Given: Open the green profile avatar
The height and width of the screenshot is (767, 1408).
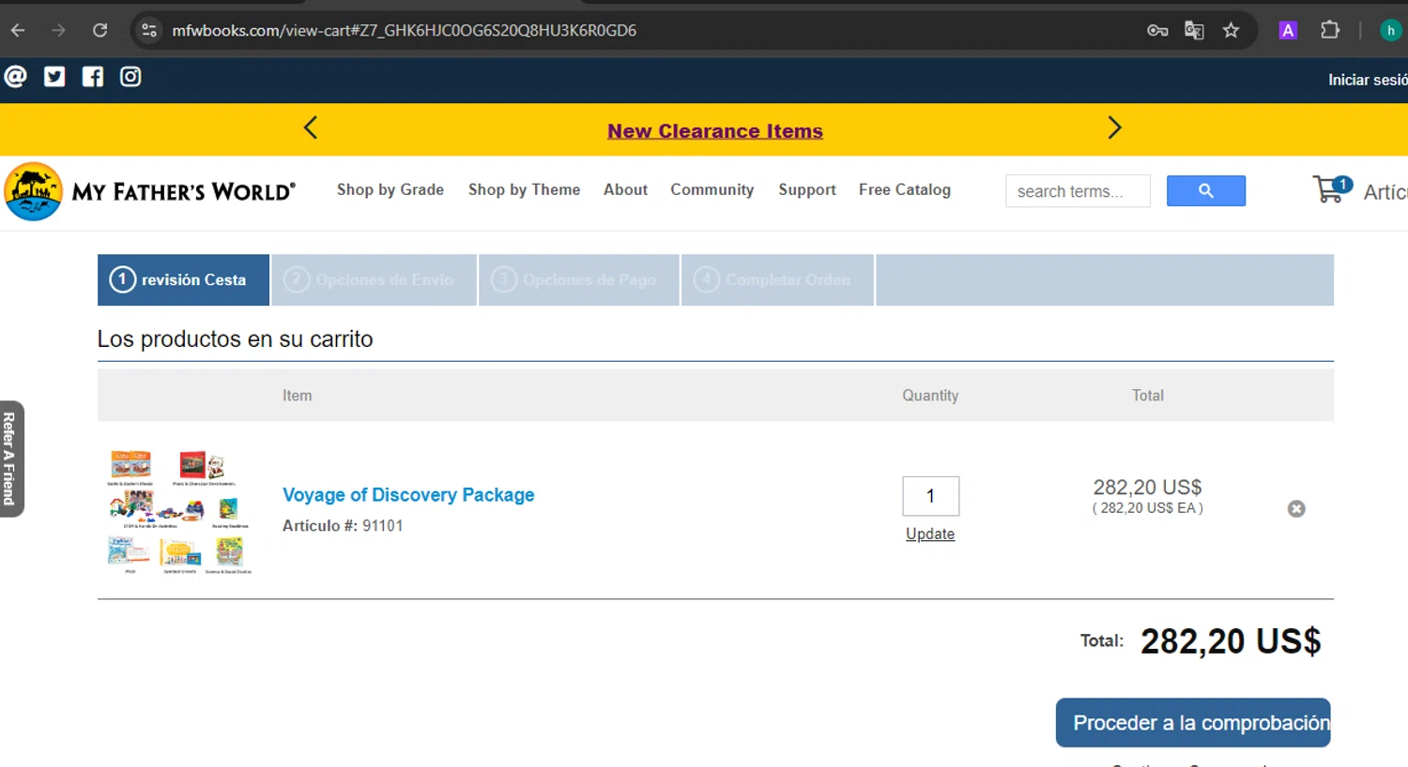Looking at the screenshot, I should 1390,30.
